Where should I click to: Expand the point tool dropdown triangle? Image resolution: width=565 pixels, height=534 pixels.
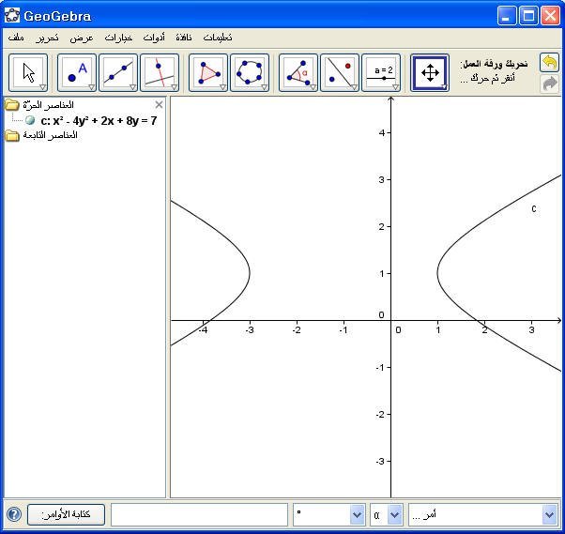point(92,87)
